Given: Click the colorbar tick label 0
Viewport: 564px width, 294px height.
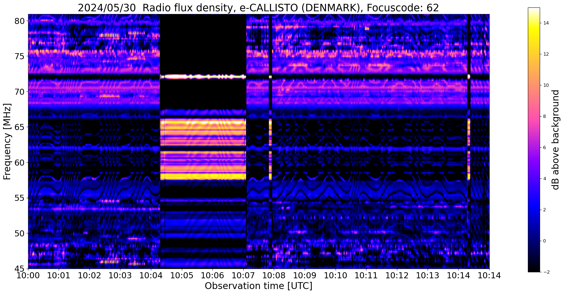Looking at the screenshot, I should click(544, 241).
